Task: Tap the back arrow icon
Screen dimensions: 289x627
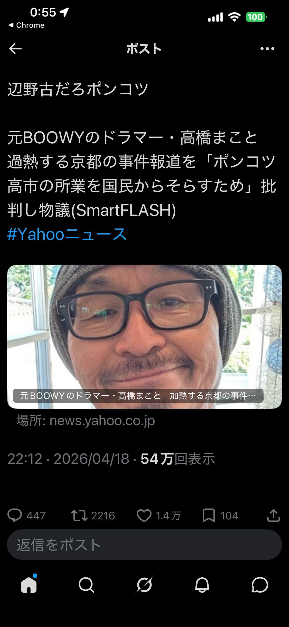Action: pyautogui.click(x=15, y=49)
